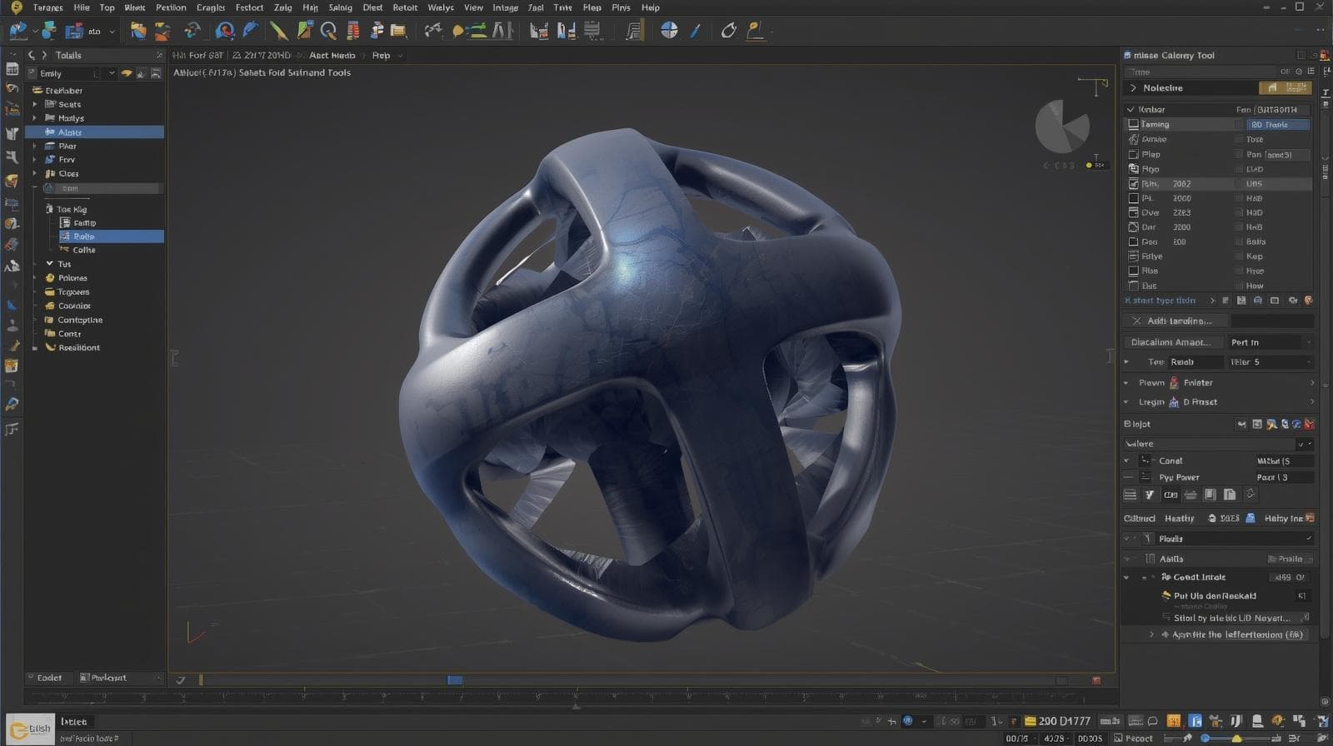Image resolution: width=1333 pixels, height=746 pixels.
Task: Click the red icon next to Fnleter
Action: [x=1174, y=383]
